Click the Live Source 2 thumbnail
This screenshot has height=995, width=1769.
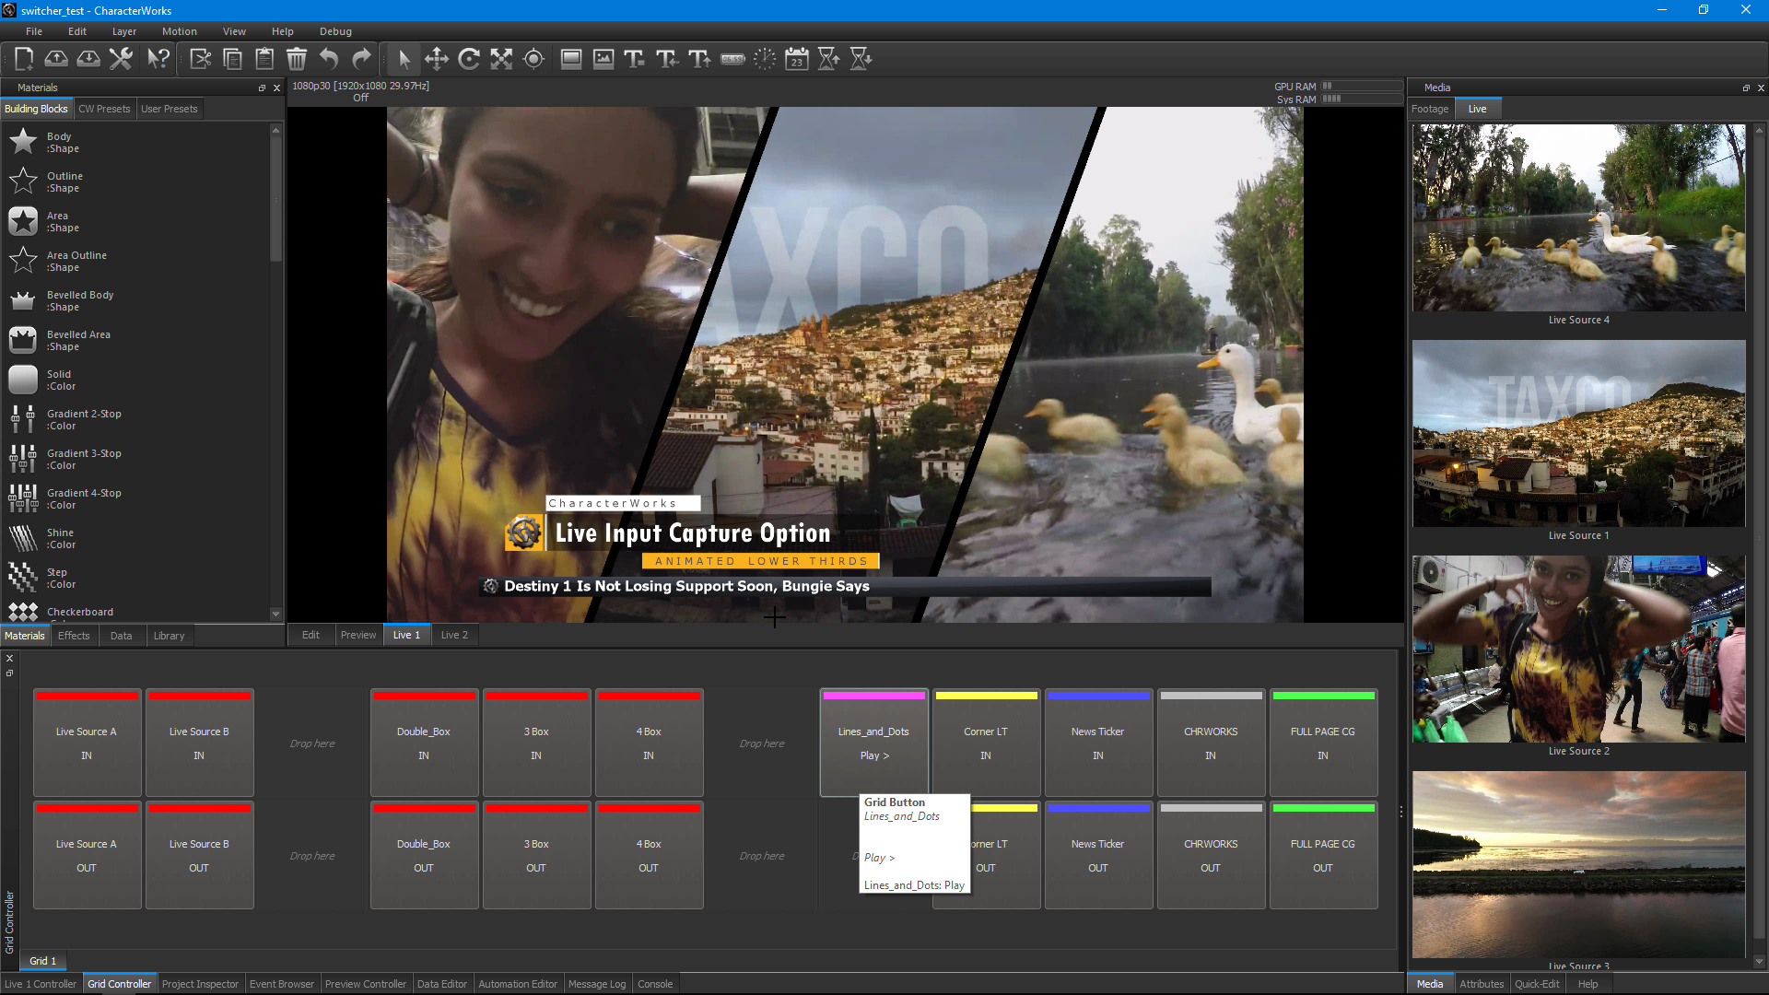1578,649
